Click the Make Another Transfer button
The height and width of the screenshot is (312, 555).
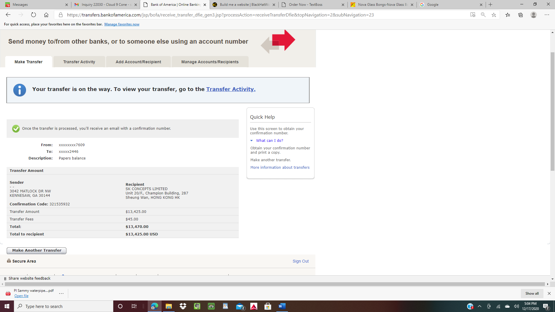[37, 250]
